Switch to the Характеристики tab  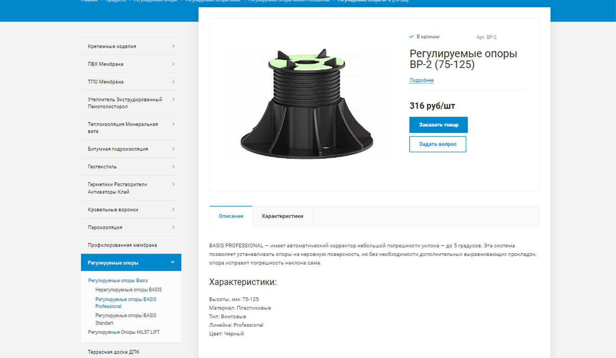pyautogui.click(x=282, y=216)
